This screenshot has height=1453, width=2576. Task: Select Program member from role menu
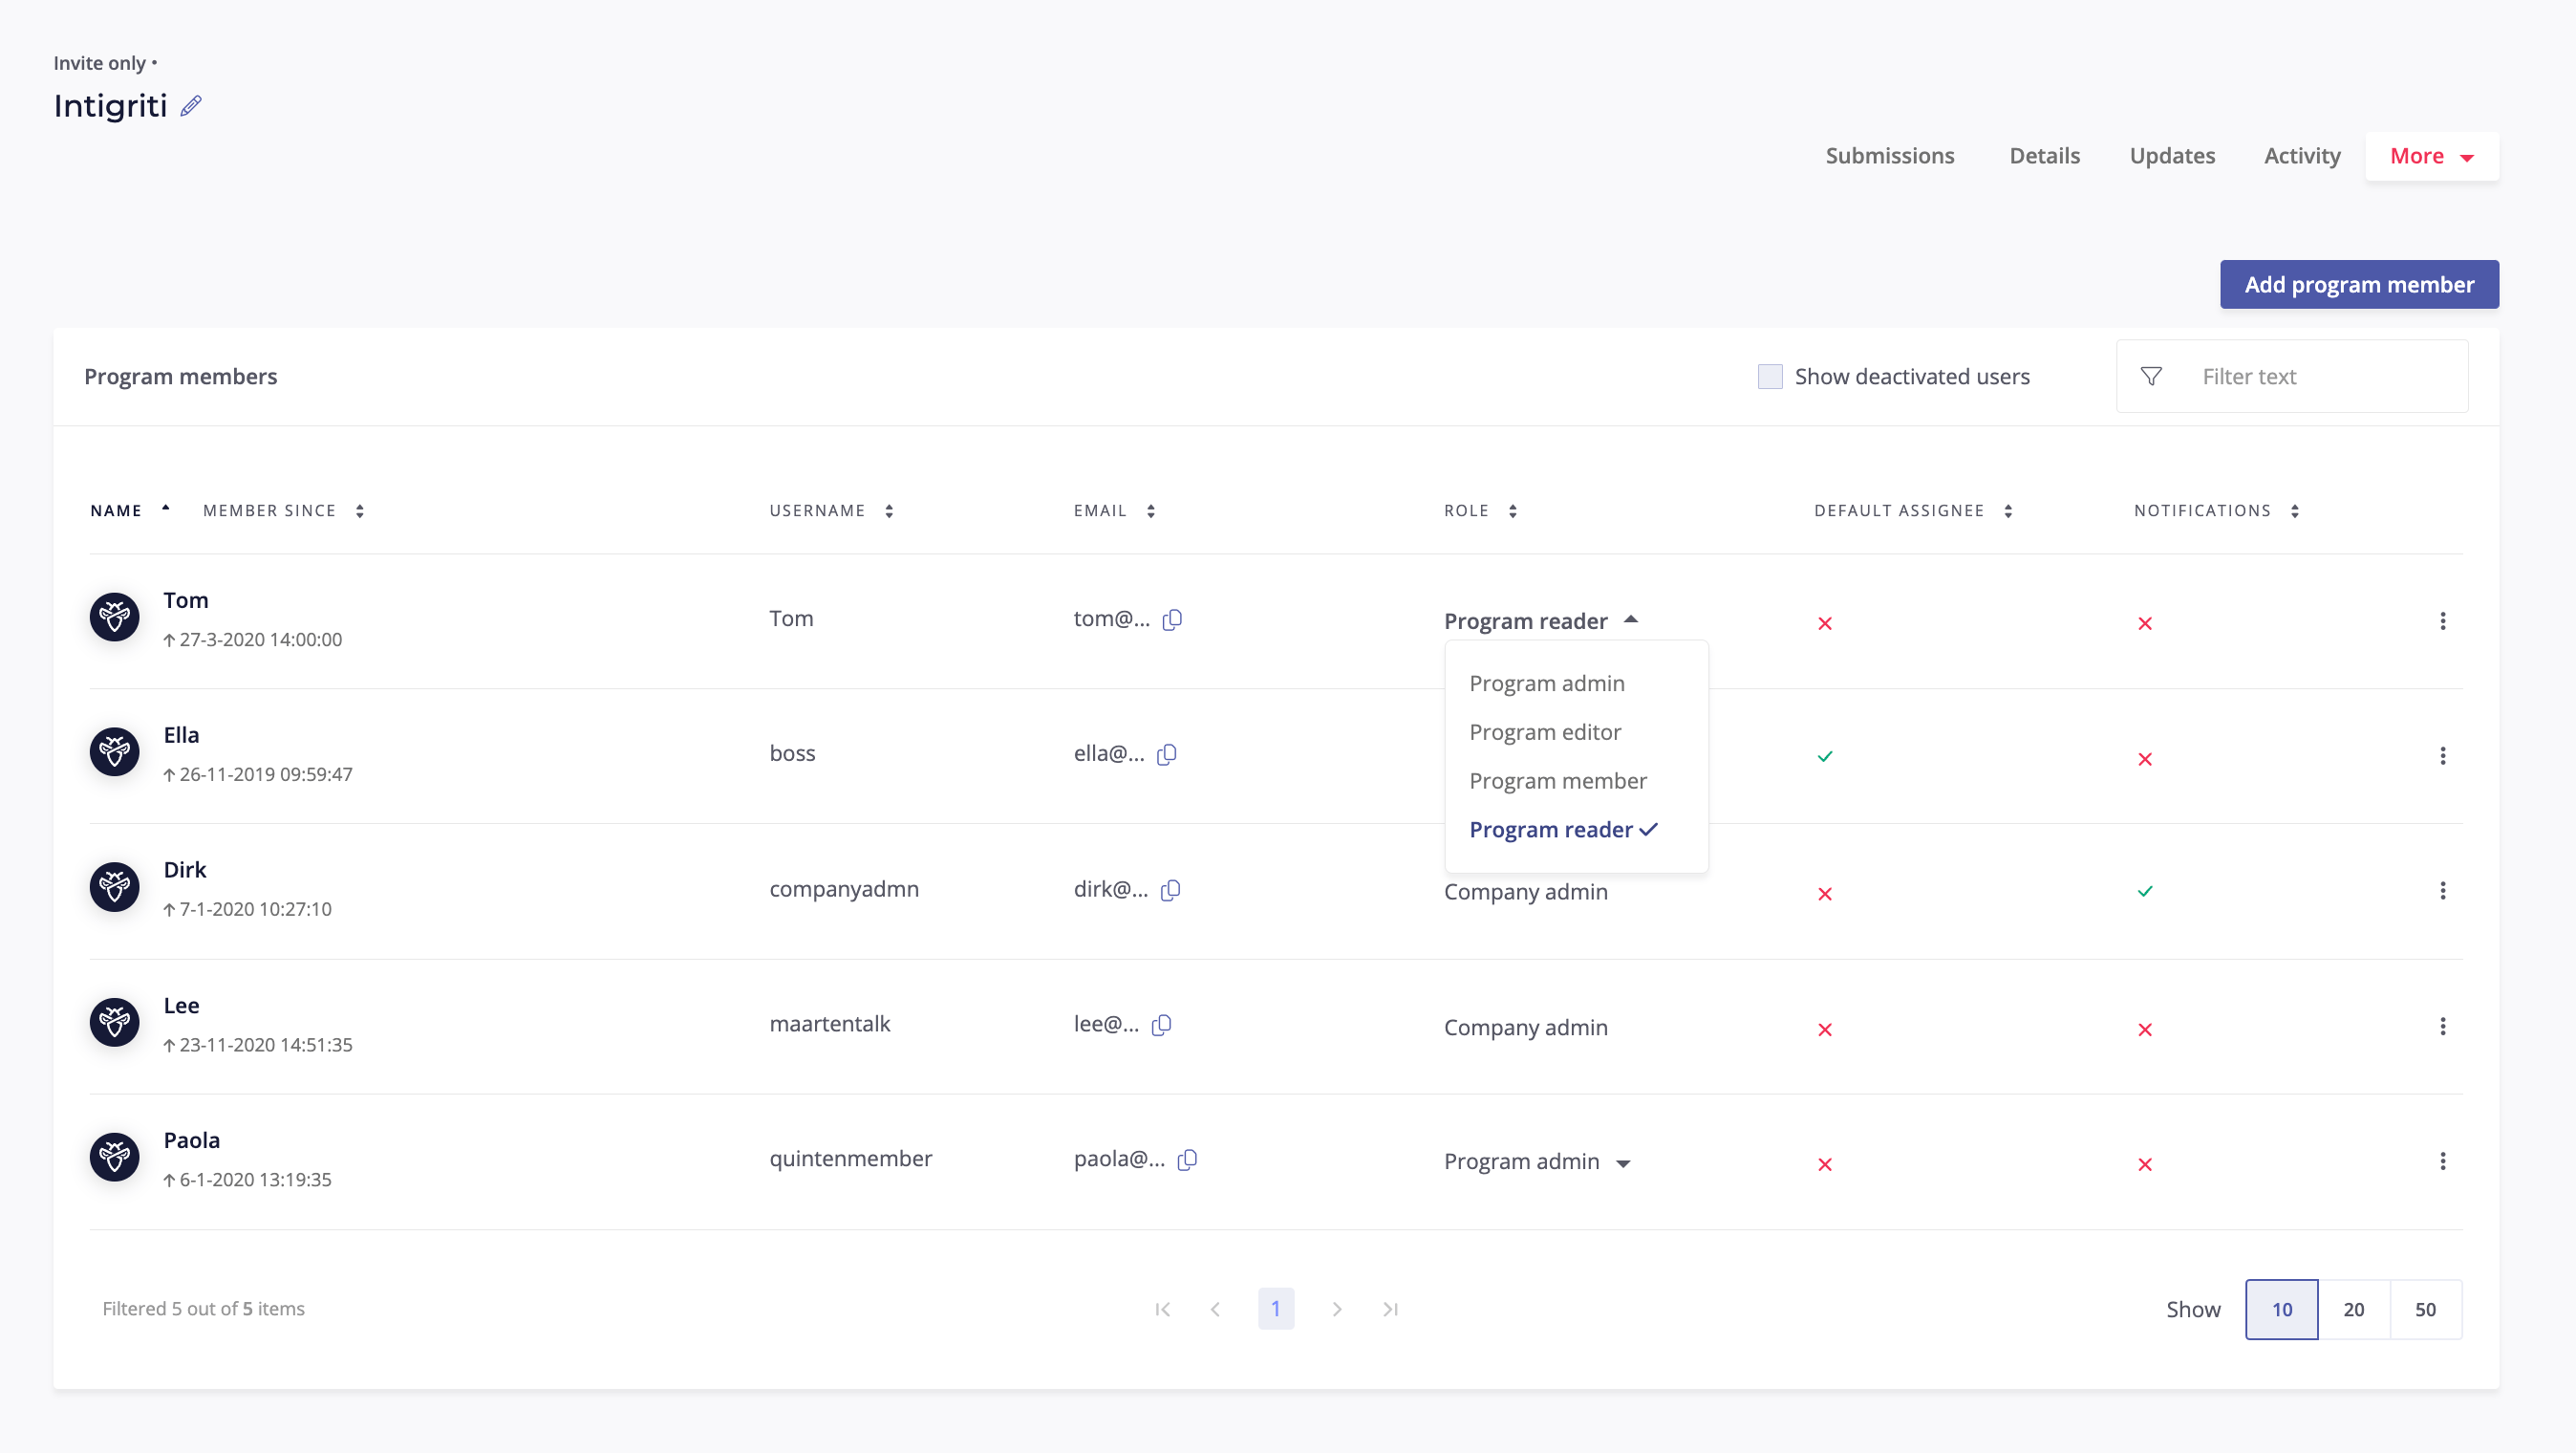pyautogui.click(x=1557, y=782)
